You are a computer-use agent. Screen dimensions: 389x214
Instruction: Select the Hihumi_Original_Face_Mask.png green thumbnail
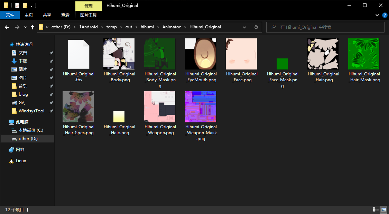tap(282, 64)
